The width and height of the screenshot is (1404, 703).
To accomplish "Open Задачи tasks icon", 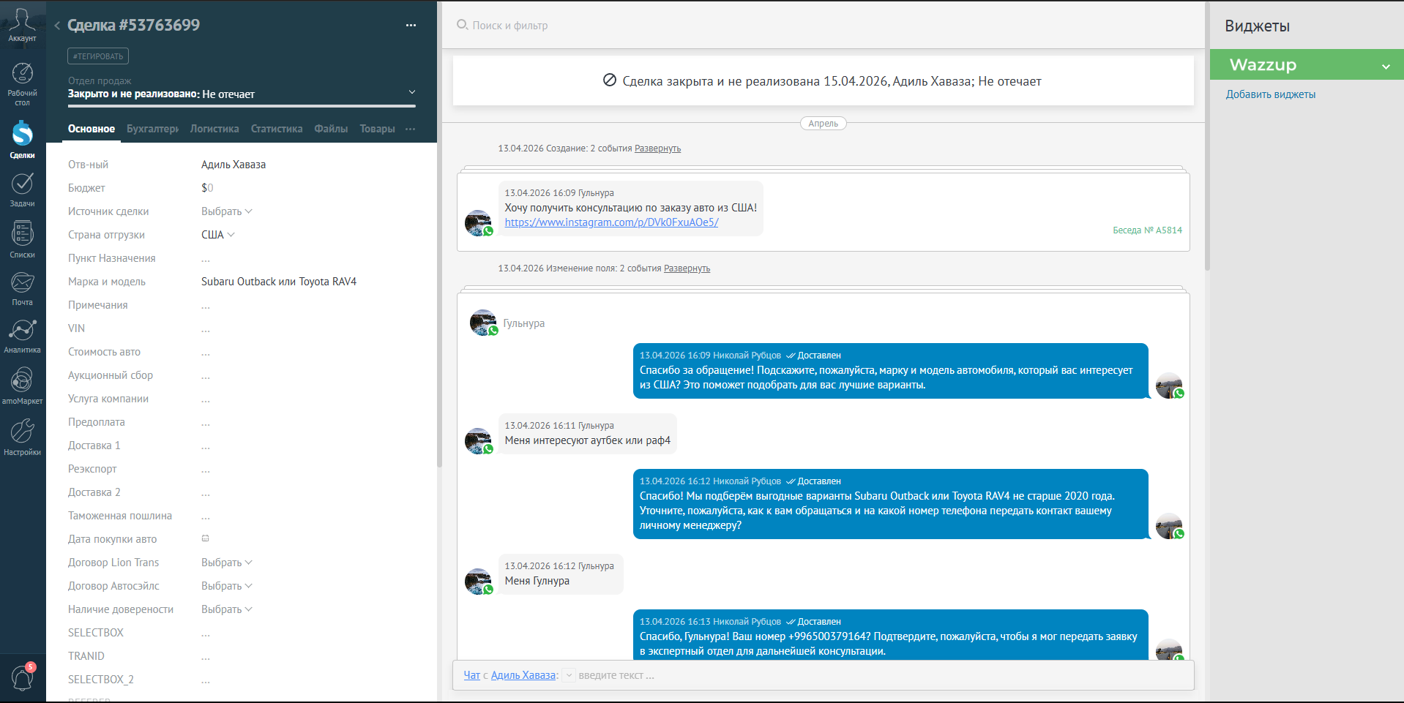I will pos(22,190).
